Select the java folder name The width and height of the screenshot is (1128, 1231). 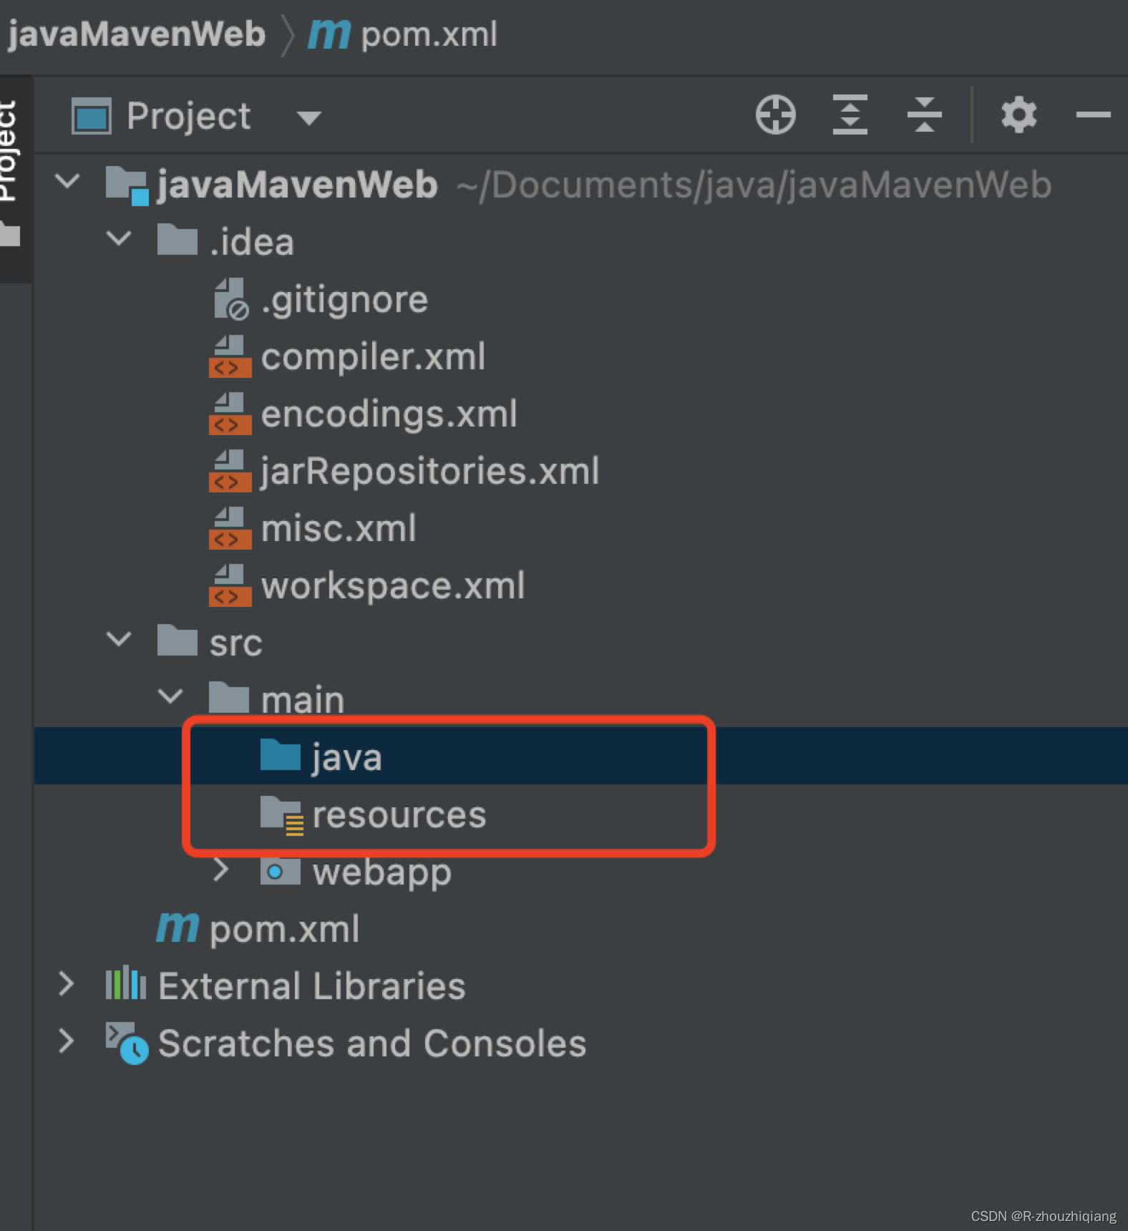coord(346,759)
